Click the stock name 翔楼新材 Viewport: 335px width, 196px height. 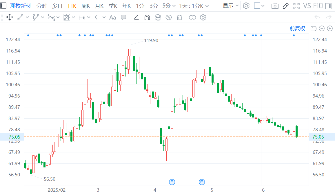click(x=20, y=6)
